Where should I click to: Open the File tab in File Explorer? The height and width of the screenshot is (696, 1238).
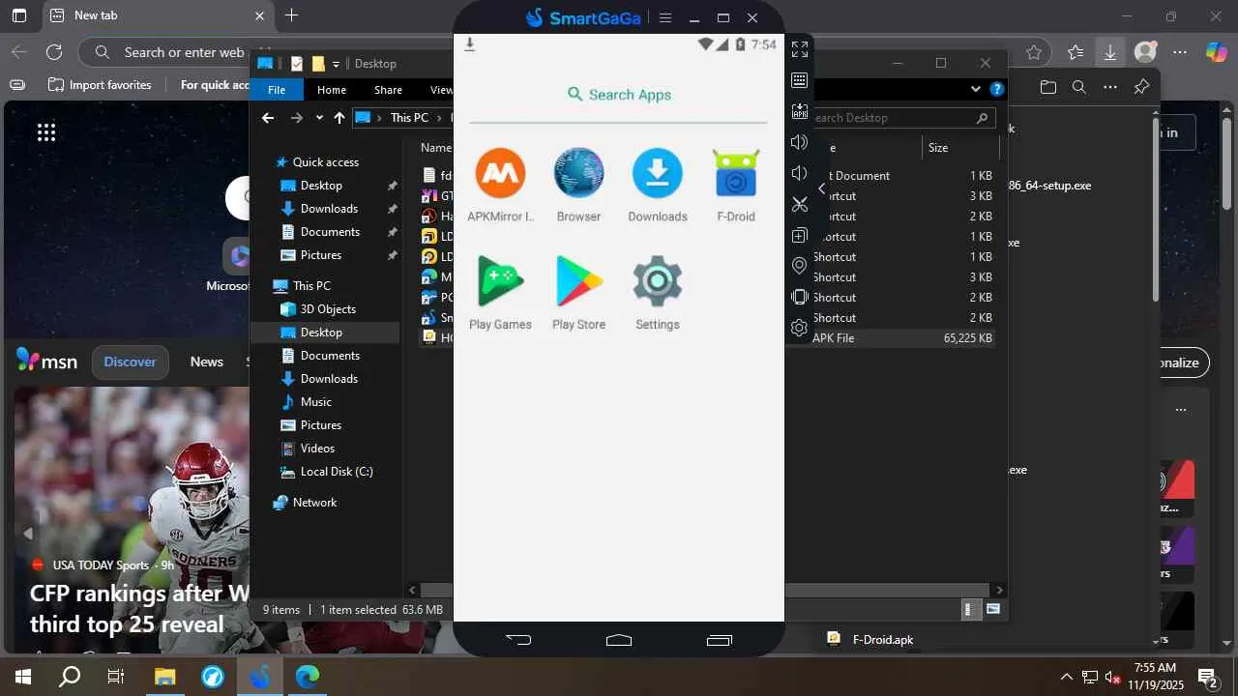pyautogui.click(x=277, y=90)
